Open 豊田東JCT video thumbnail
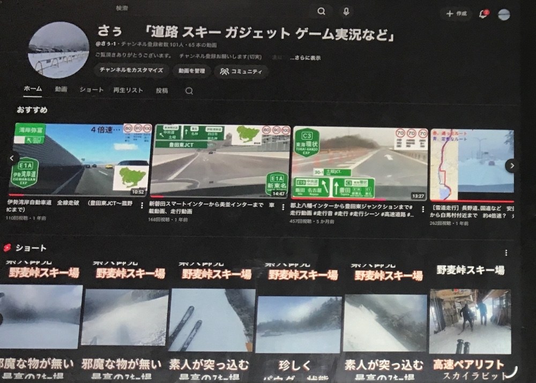Image resolution: width=536 pixels, height=383 pixels. 221,161
